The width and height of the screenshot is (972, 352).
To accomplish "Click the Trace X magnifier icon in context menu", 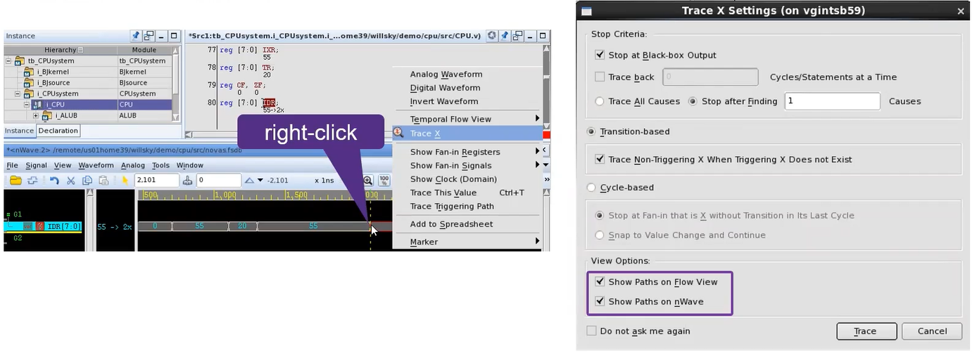I will pyautogui.click(x=398, y=133).
